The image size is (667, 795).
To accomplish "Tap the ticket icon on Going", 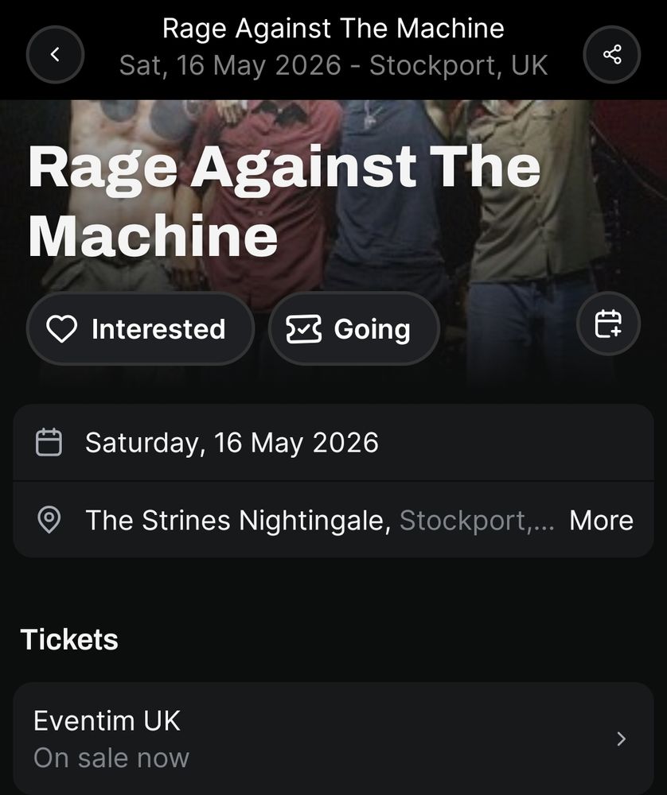I will (303, 329).
